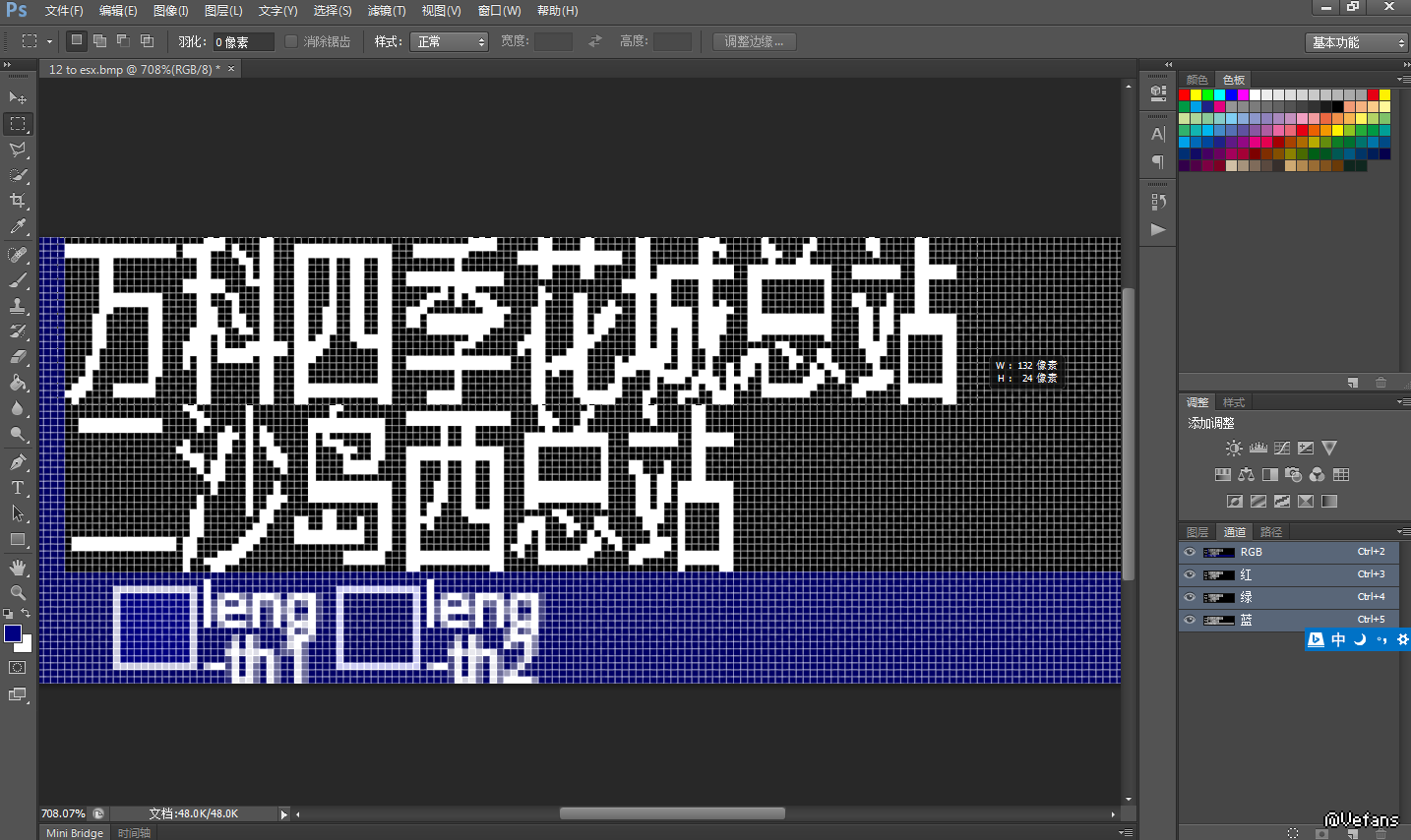Screen dimensions: 1411x840
Task: Click the dark blue foreground color swatch
Action: pyautogui.click(x=13, y=633)
